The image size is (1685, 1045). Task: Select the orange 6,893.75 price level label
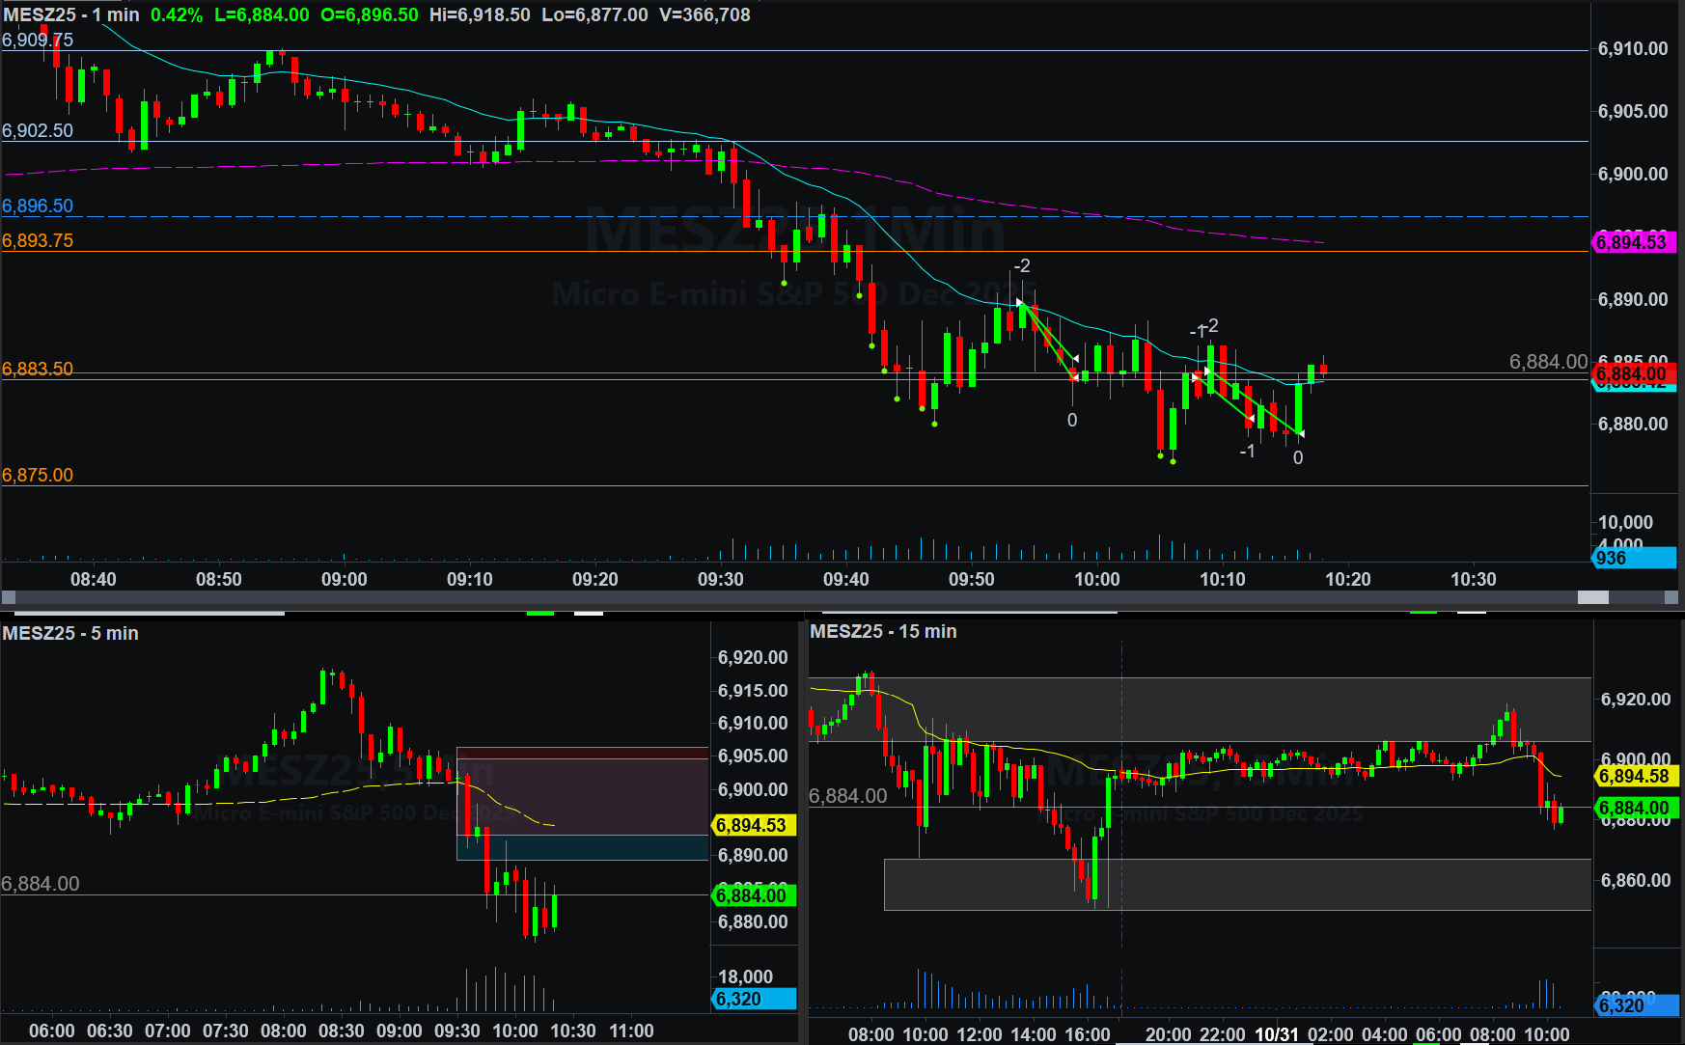pyautogui.click(x=38, y=240)
